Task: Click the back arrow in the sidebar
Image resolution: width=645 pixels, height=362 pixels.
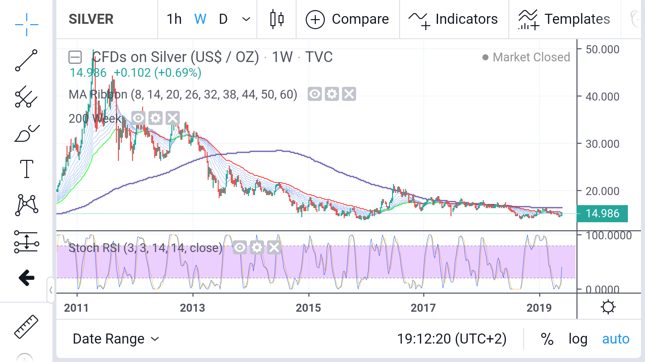Action: point(26,277)
